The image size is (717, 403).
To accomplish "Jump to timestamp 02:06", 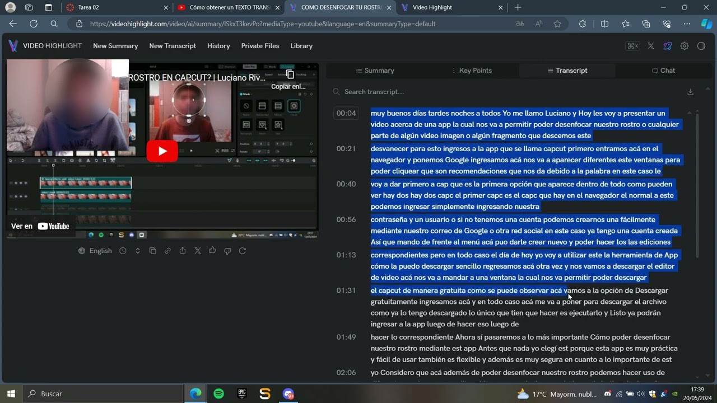I will (x=346, y=372).
